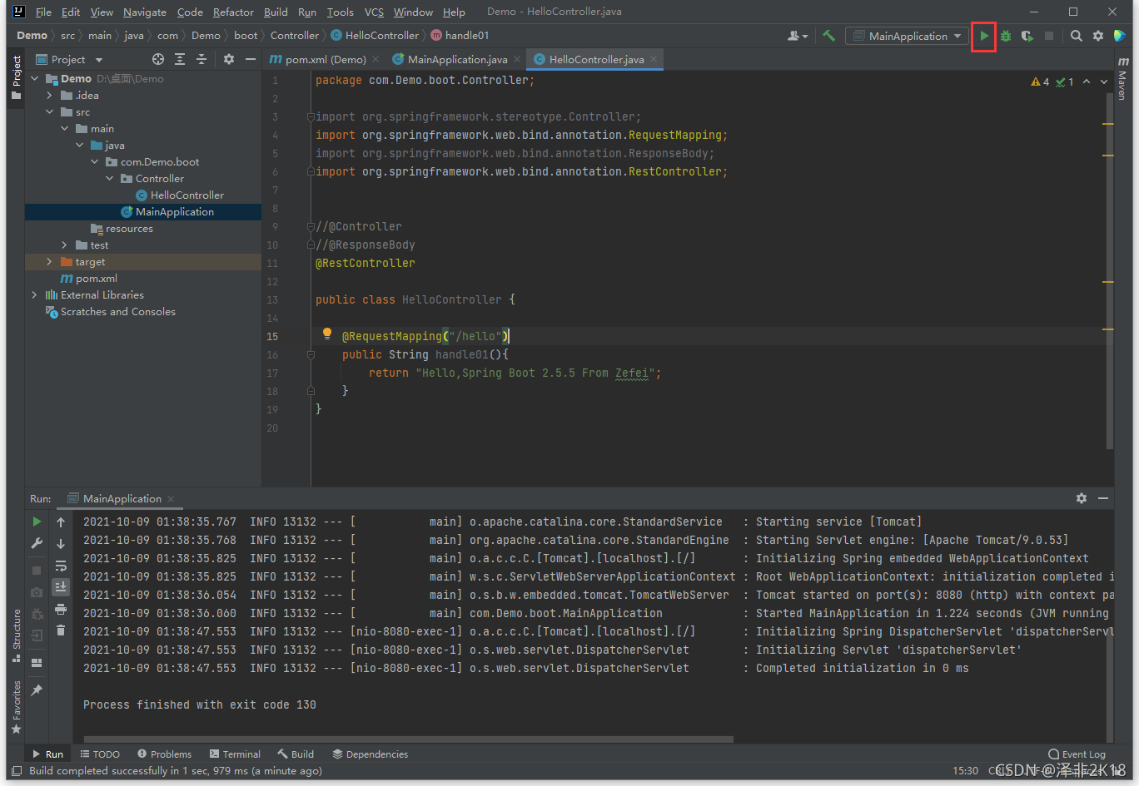The height and width of the screenshot is (786, 1139).
Task: Open Search Everywhere magnifier icon
Action: [1077, 36]
